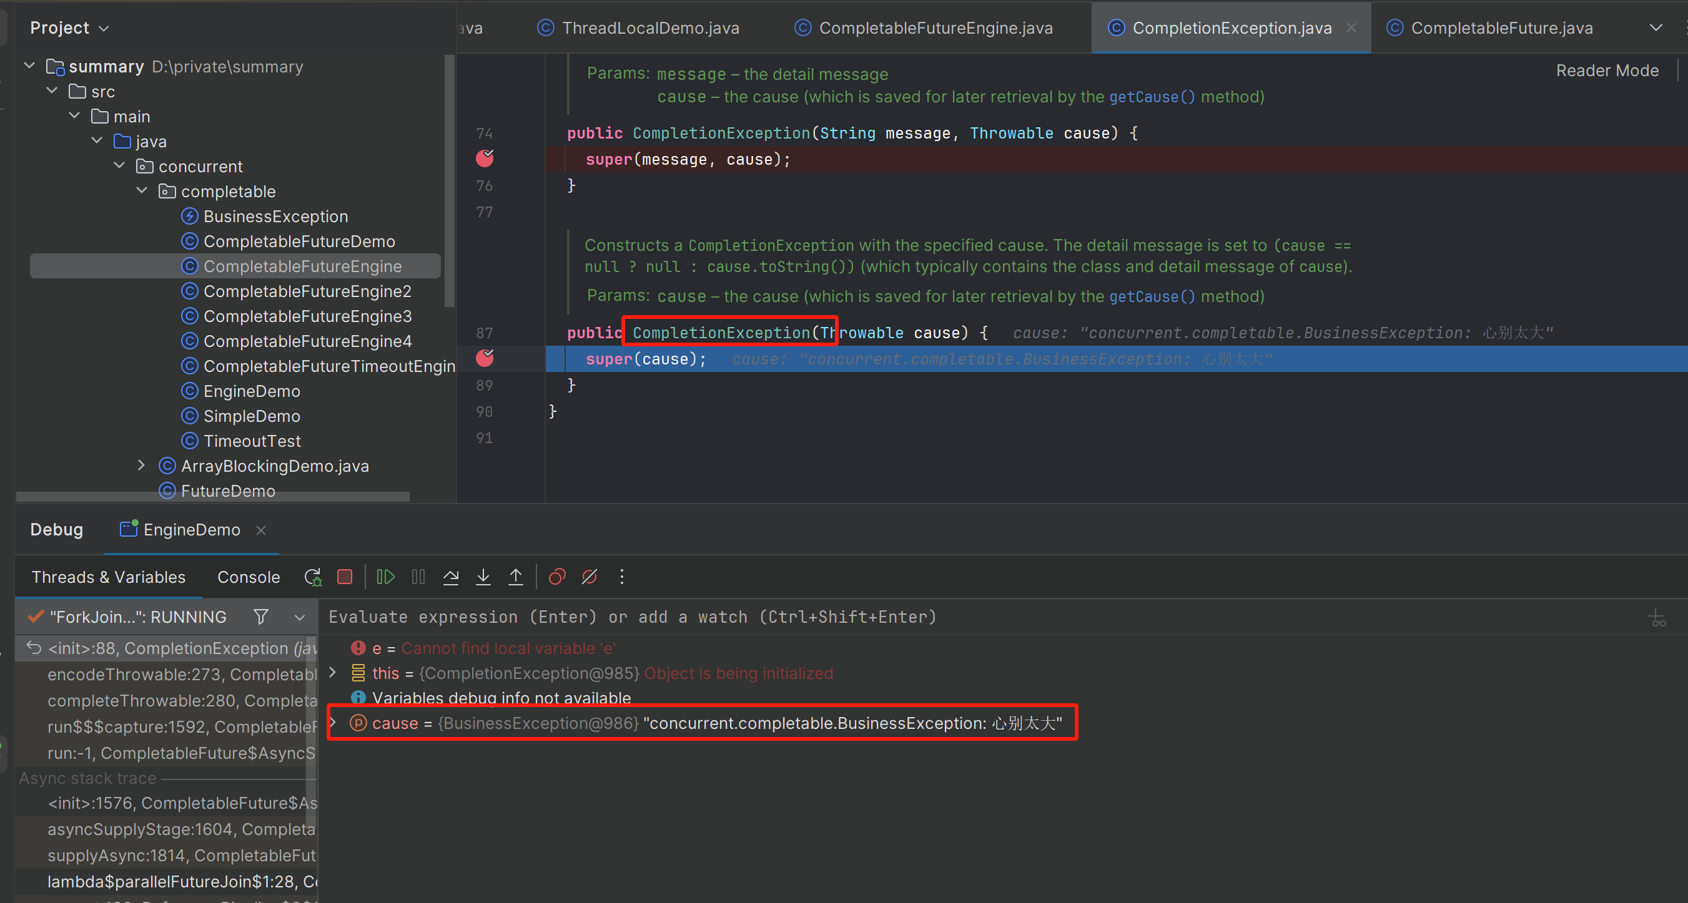Image resolution: width=1688 pixels, height=903 pixels.
Task: Open the thread filter icon
Action: pos(261,617)
